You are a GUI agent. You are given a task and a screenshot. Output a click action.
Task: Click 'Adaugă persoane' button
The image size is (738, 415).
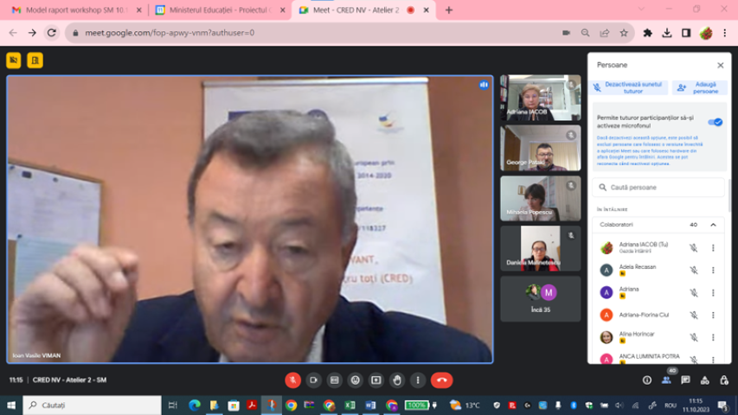[x=699, y=88]
